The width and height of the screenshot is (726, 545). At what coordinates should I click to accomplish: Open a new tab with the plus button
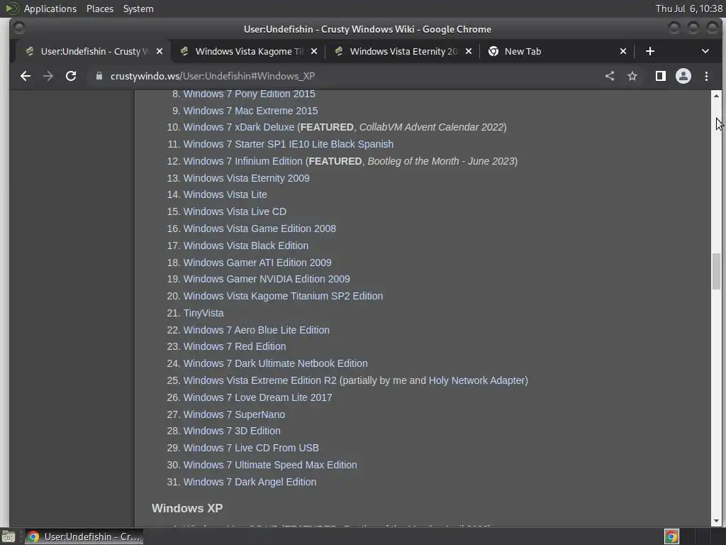click(650, 51)
